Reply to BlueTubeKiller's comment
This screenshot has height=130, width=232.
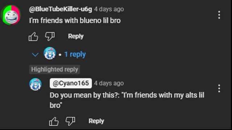pos(76,36)
